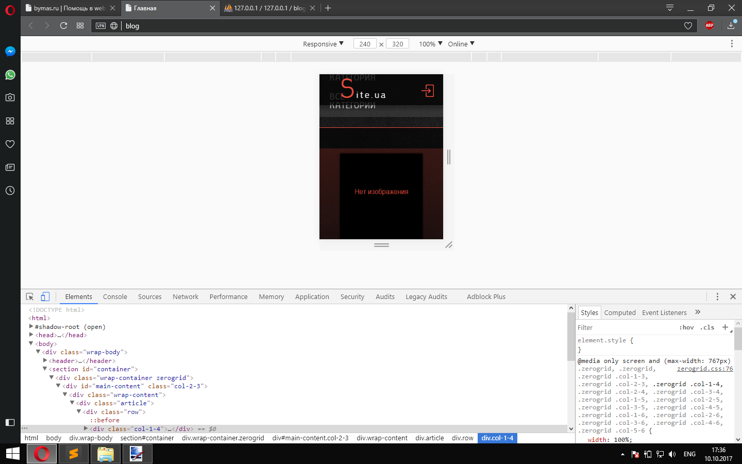The image size is (742, 464).
Task: Click the snapshot camera icon in sidebar
Action: [x=10, y=97]
